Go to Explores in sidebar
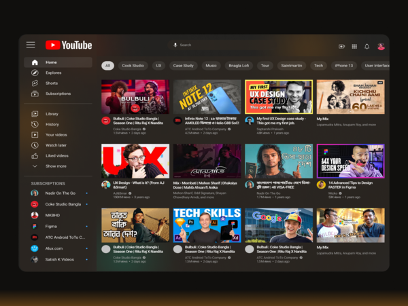 (54, 73)
